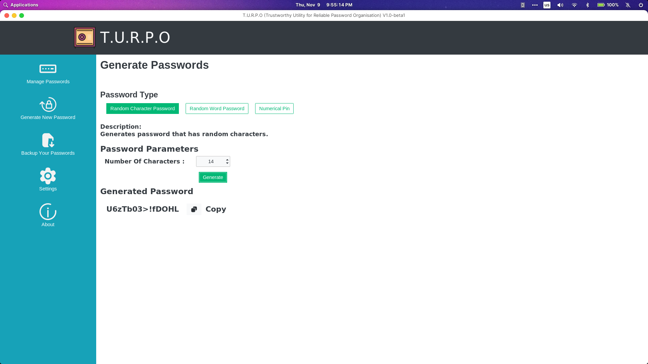Click the About info icon
This screenshot has height=364, width=648.
[48, 212]
